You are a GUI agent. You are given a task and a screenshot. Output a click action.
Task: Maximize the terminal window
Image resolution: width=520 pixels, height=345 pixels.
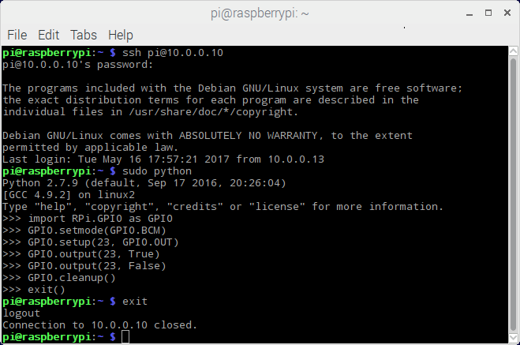tap(488, 13)
